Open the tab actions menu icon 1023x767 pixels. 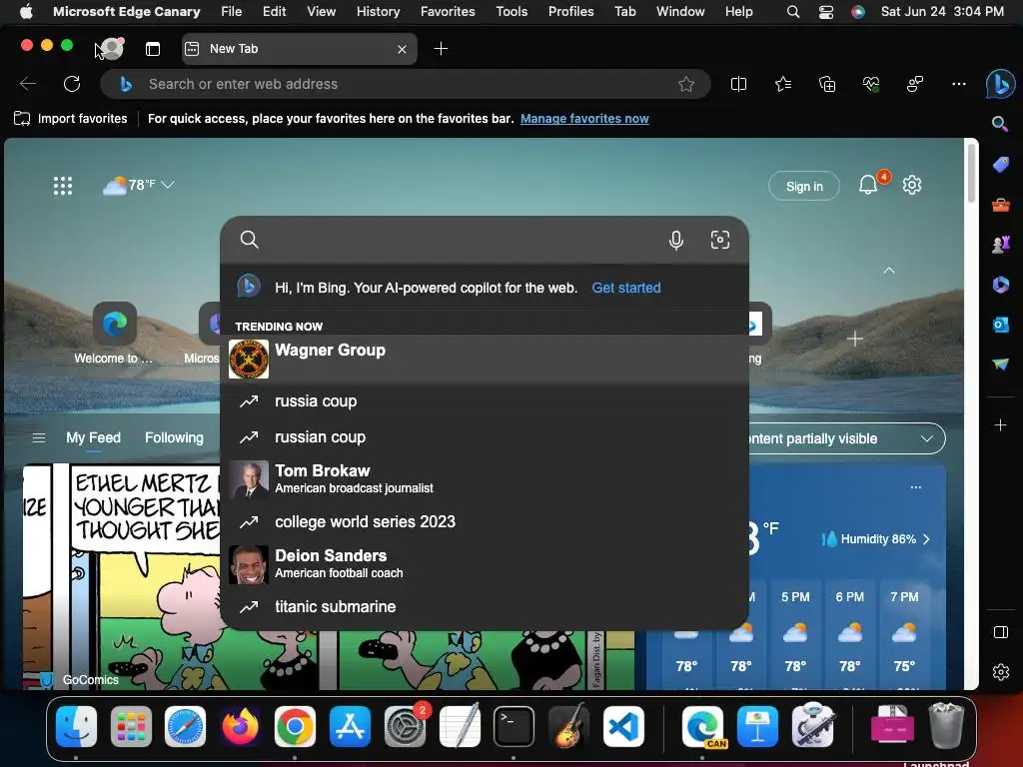[x=153, y=49]
